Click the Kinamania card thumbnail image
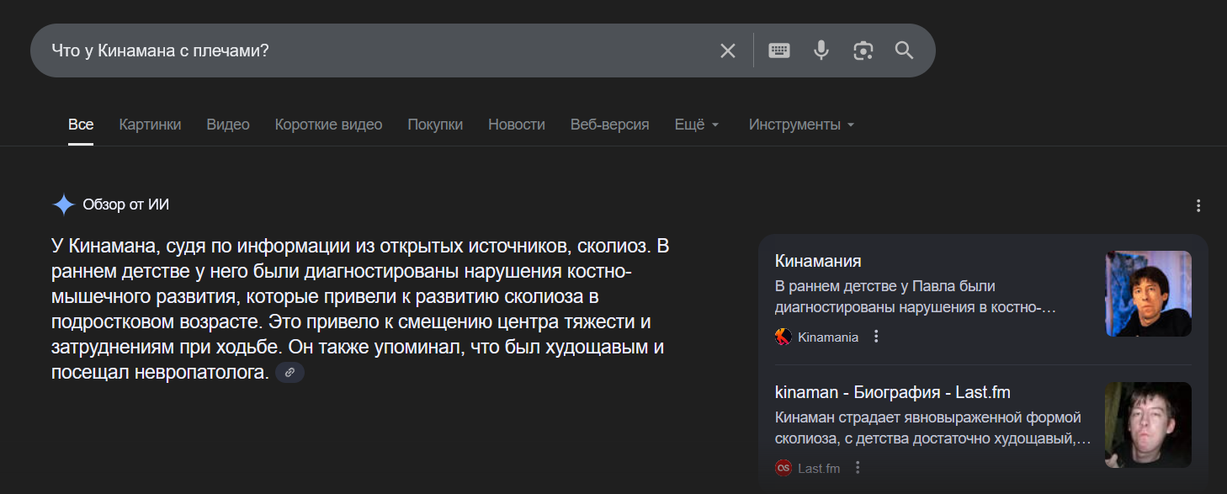This screenshot has width=1227, height=494. (1148, 294)
